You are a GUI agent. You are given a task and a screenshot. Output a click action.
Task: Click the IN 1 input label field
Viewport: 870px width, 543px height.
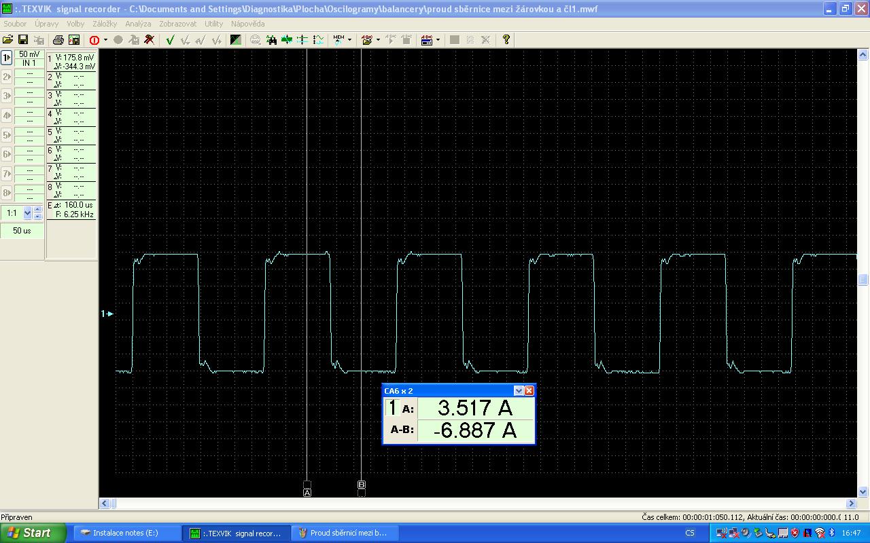point(29,63)
